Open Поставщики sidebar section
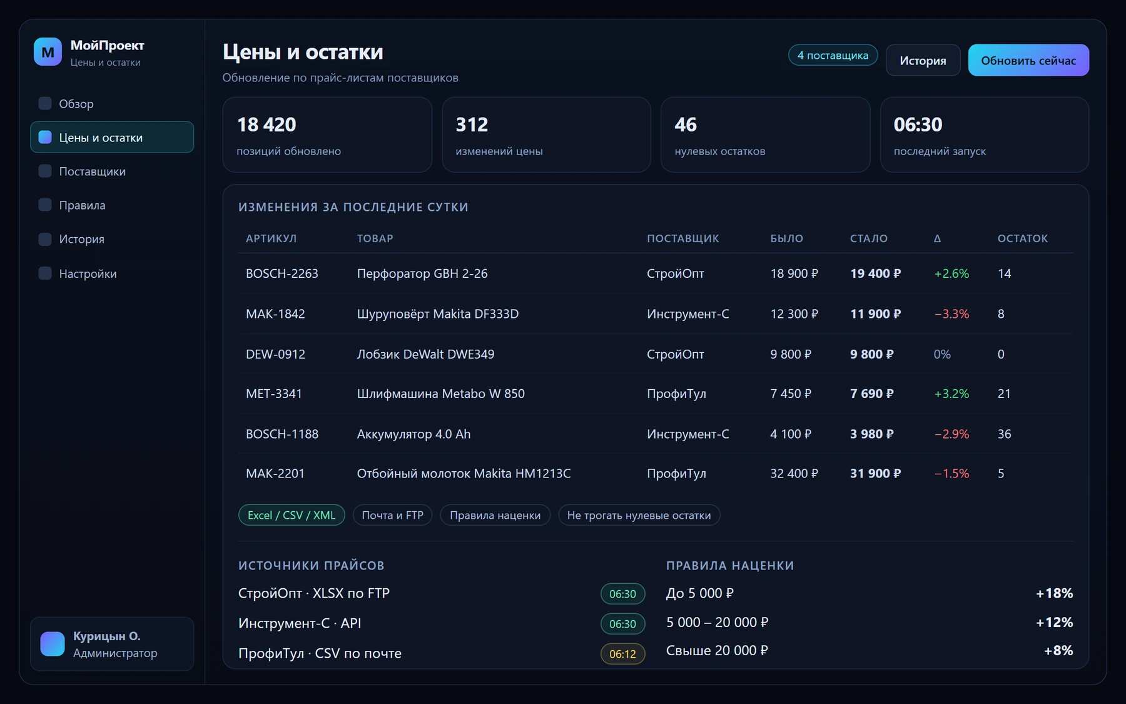The width and height of the screenshot is (1126, 704). coord(112,171)
